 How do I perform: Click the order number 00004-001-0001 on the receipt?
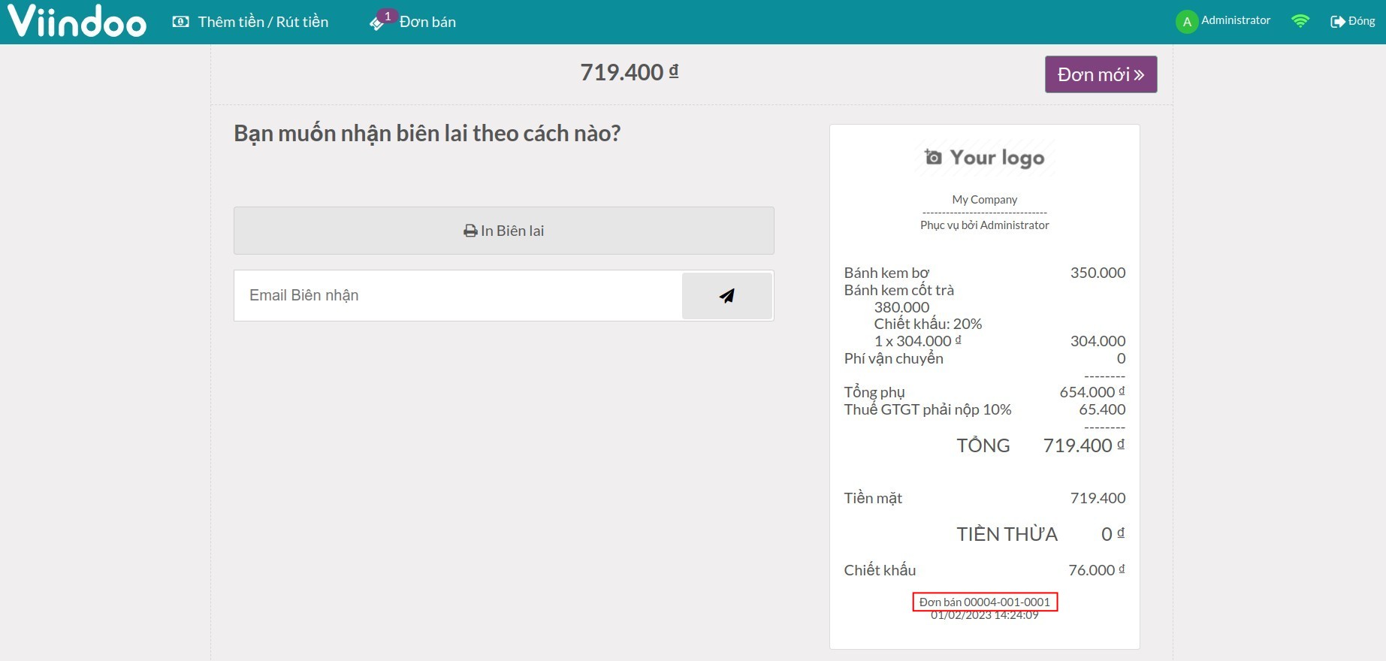click(x=985, y=602)
